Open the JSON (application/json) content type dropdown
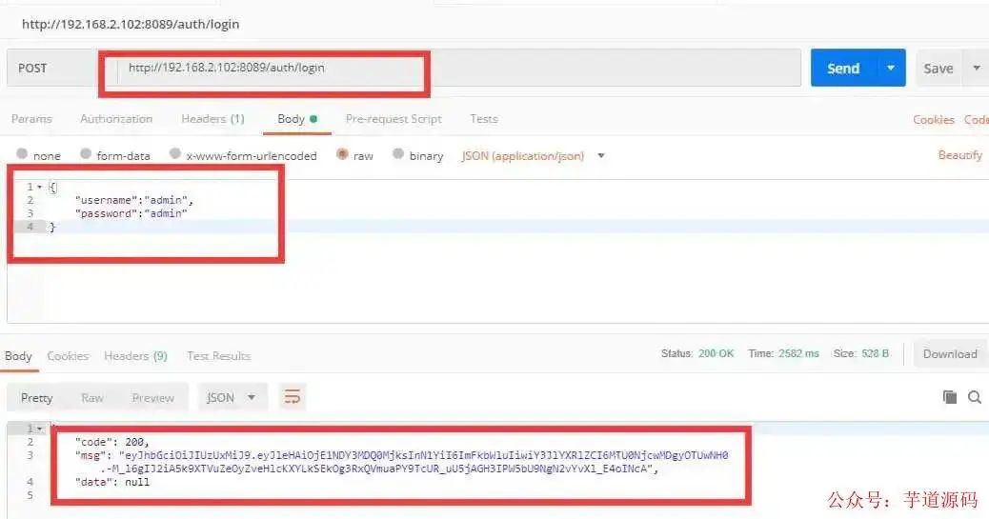The image size is (989, 519). click(x=533, y=155)
